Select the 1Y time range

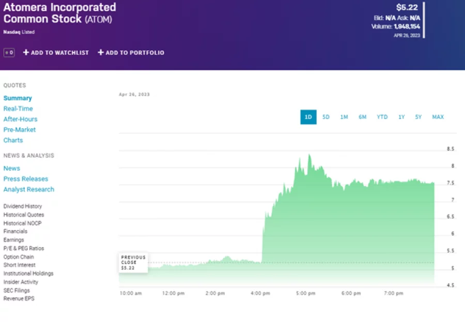(401, 117)
